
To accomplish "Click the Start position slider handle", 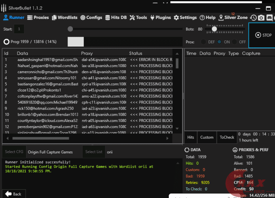I will tap(70, 29).
